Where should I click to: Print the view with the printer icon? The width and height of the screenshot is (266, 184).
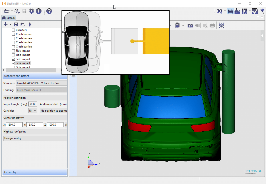pyautogui.click(x=212, y=26)
